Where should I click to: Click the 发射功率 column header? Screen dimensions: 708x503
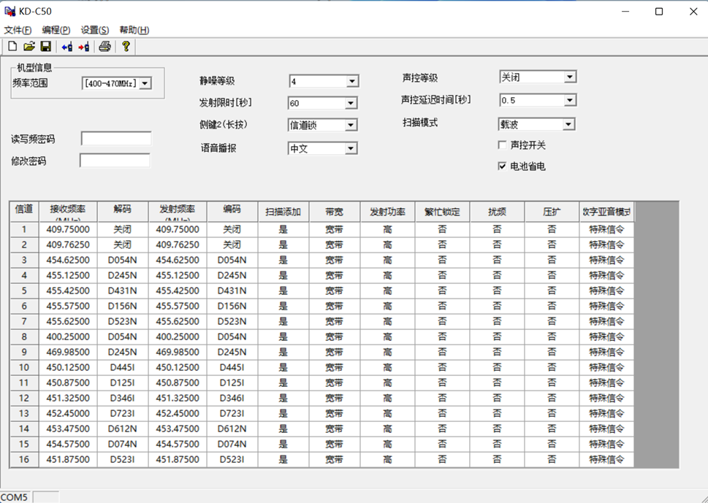(x=387, y=212)
